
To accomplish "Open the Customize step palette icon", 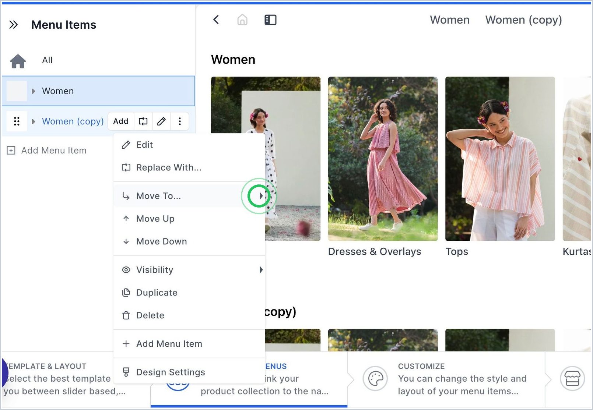I will click(x=375, y=378).
